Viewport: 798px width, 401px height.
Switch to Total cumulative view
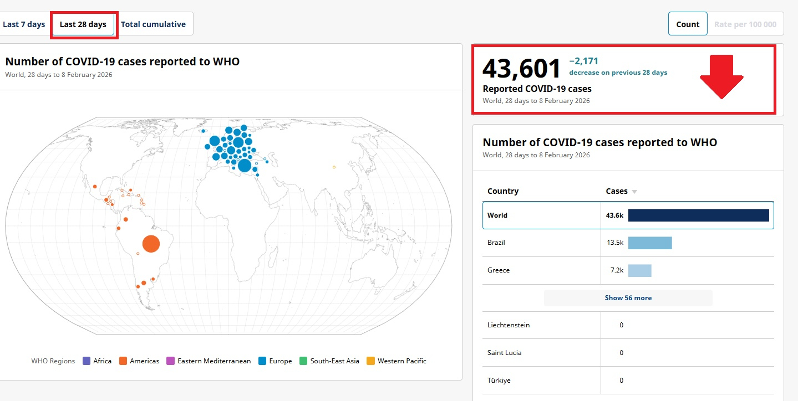pyautogui.click(x=154, y=24)
